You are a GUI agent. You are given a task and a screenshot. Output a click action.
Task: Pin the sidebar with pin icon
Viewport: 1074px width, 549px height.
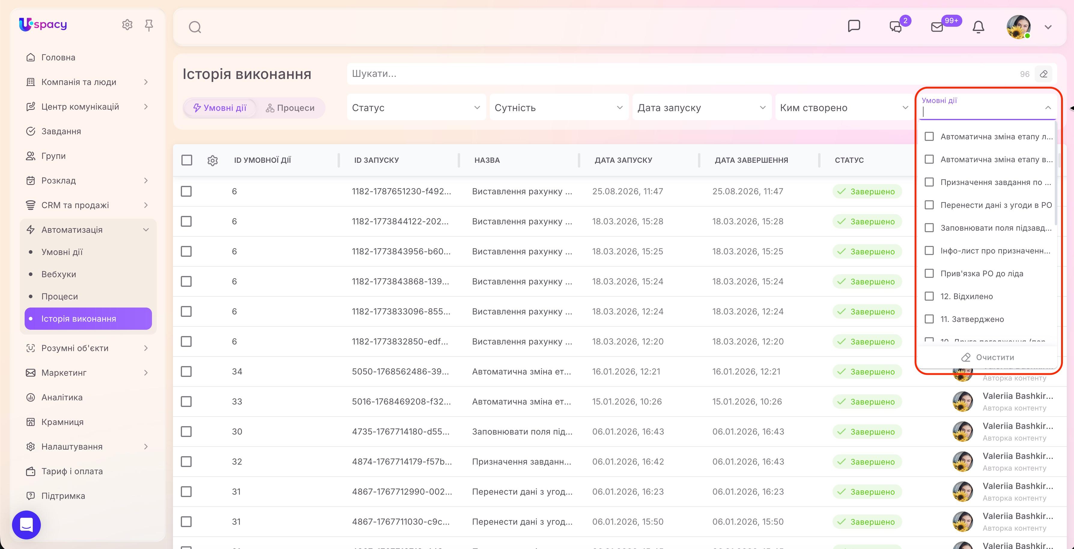pyautogui.click(x=149, y=26)
